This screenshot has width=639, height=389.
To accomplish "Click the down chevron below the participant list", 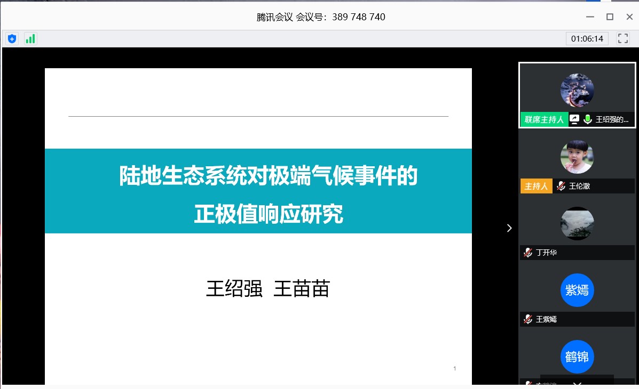I will (x=577, y=383).
